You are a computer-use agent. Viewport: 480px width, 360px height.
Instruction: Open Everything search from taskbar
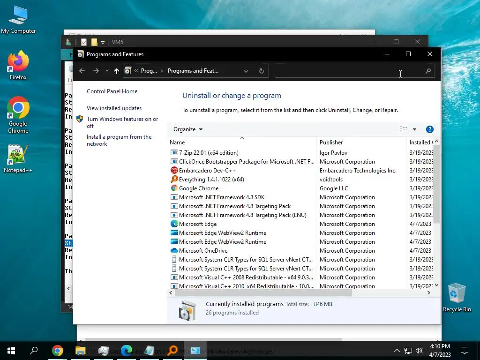point(172,351)
